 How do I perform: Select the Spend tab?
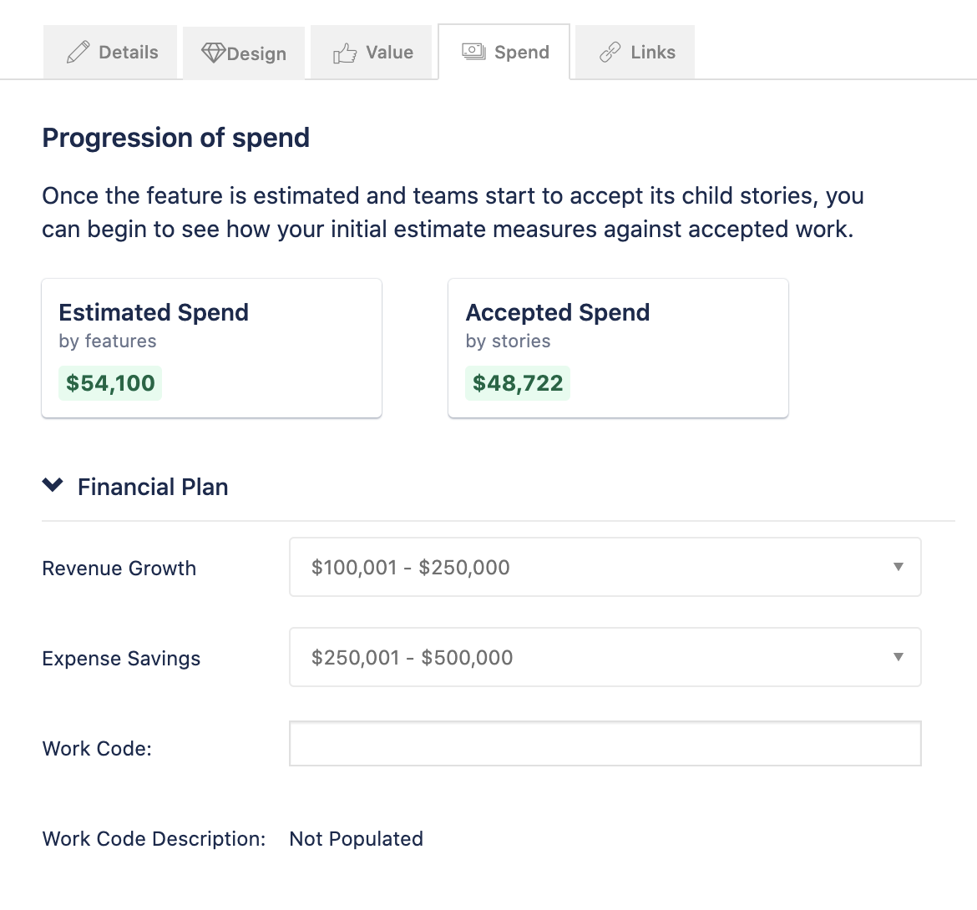click(x=504, y=53)
